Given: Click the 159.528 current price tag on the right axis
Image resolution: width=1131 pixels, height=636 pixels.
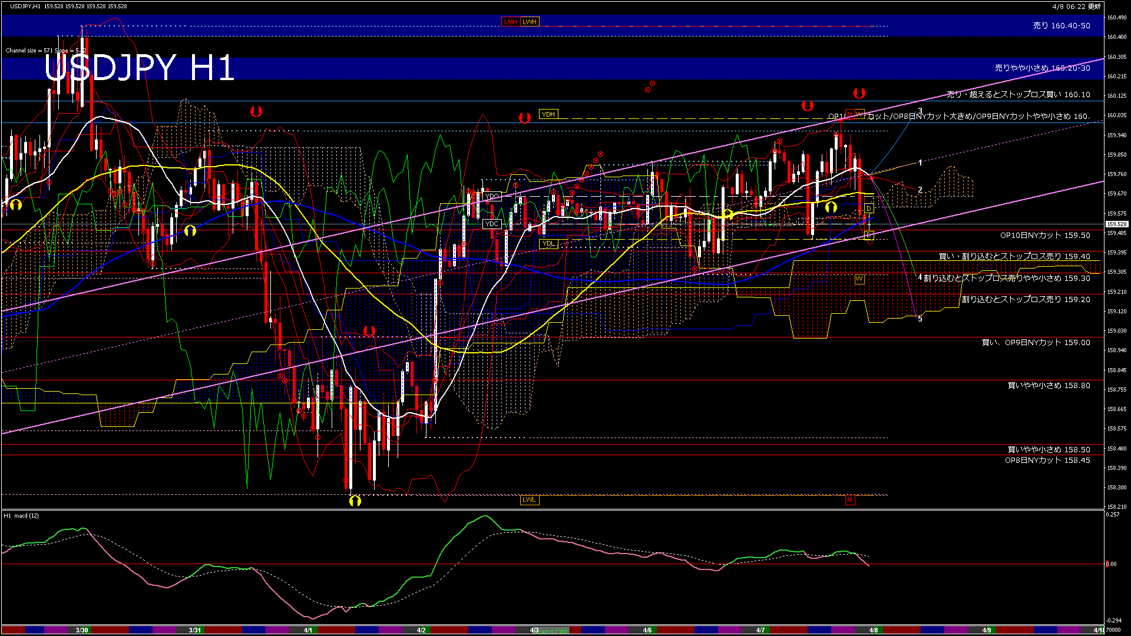Looking at the screenshot, I should pyautogui.click(x=1116, y=224).
